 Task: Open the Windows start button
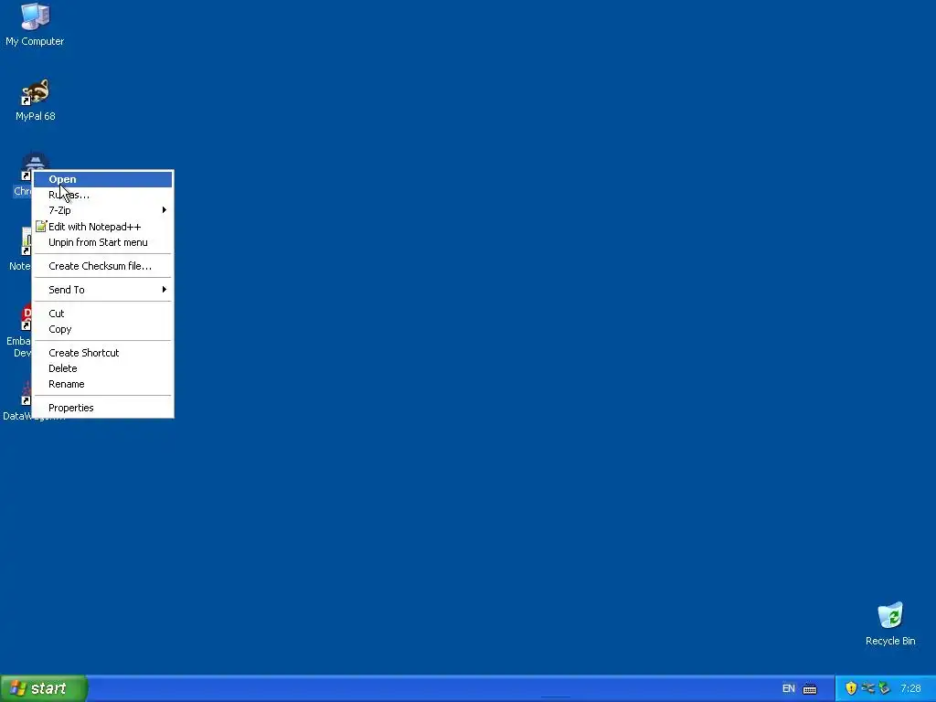[44, 689]
